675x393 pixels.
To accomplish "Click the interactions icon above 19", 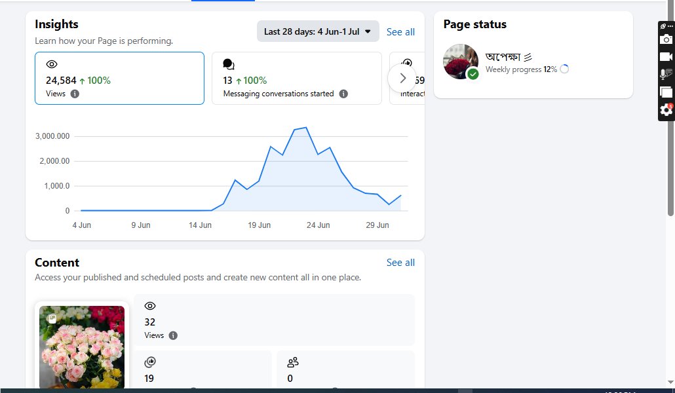I will 150,362.
